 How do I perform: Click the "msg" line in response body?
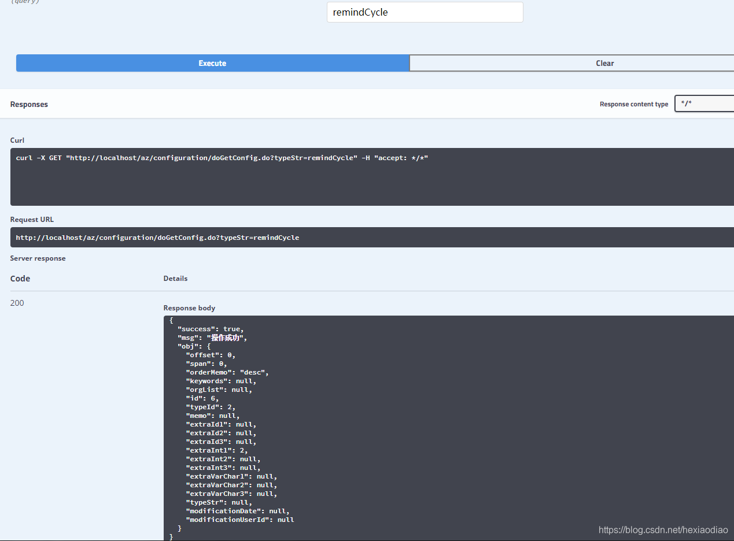click(x=212, y=338)
